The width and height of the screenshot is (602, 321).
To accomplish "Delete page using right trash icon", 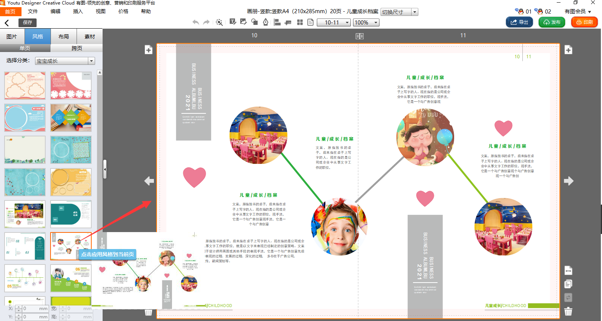I will [568, 312].
